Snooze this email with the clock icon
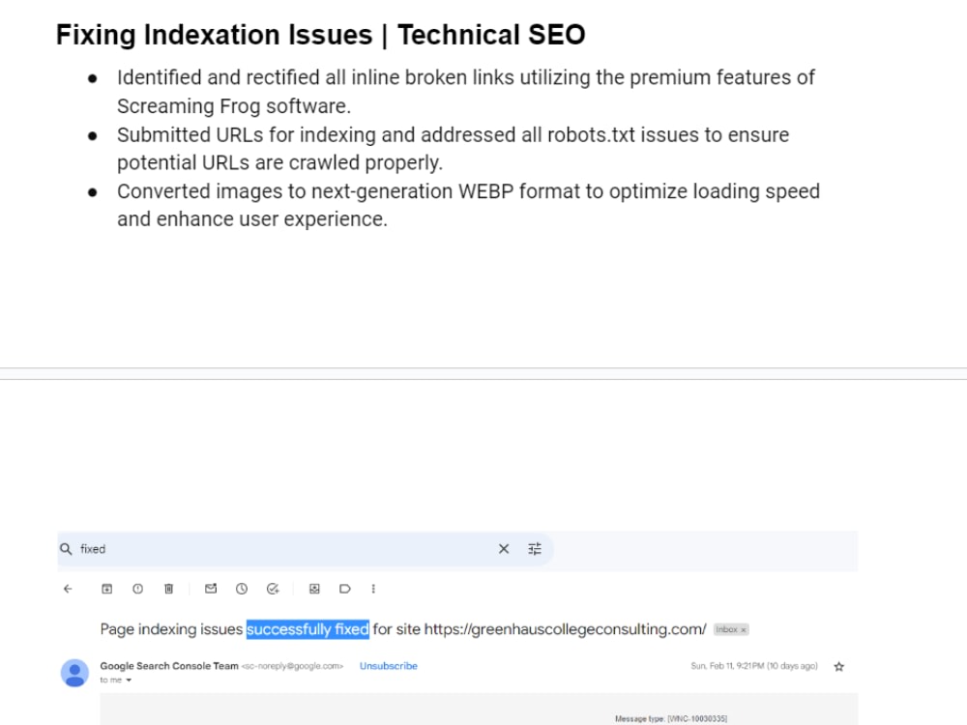Viewport: 967px width, 725px height. click(x=241, y=589)
